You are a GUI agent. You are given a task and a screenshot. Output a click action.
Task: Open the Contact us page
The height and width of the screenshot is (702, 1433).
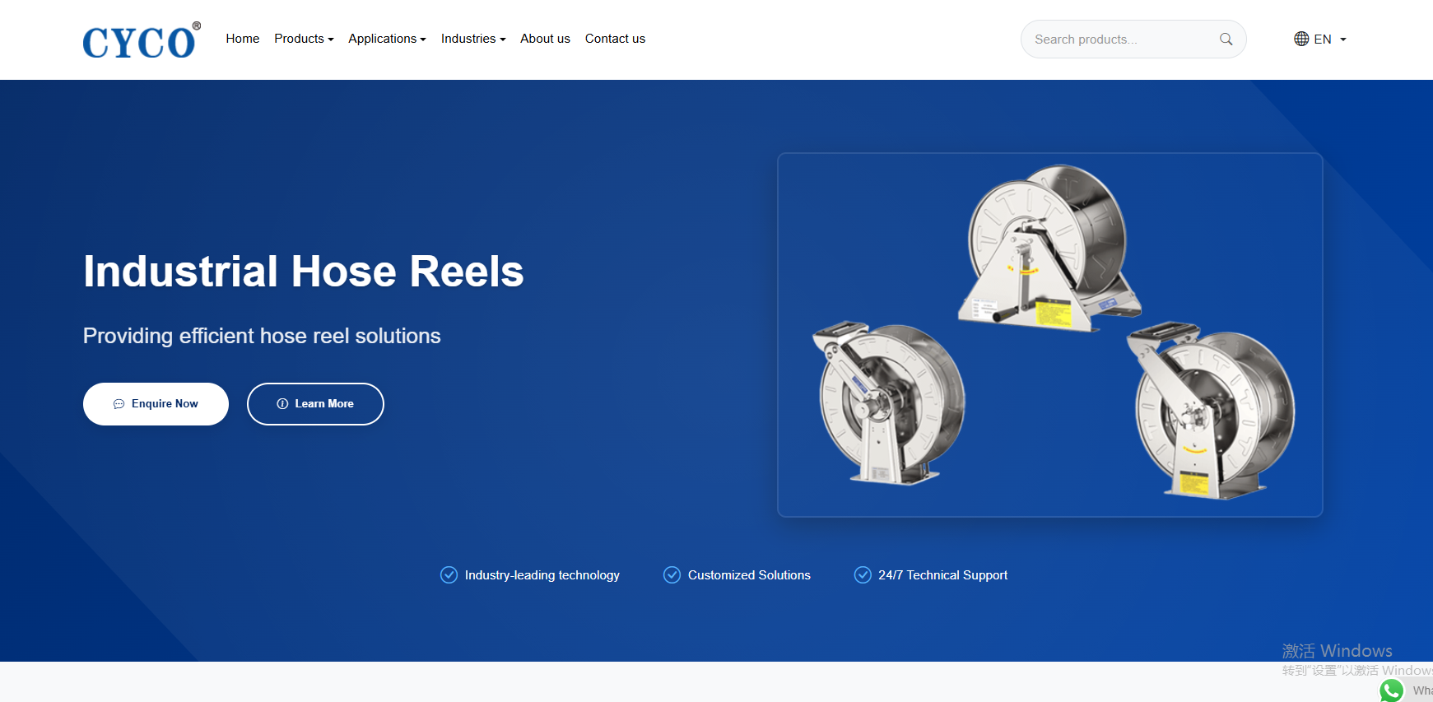point(615,39)
